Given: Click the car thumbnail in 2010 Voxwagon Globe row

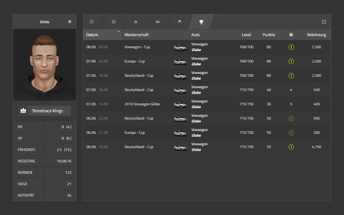Looking at the screenshot, I should 180,104.
